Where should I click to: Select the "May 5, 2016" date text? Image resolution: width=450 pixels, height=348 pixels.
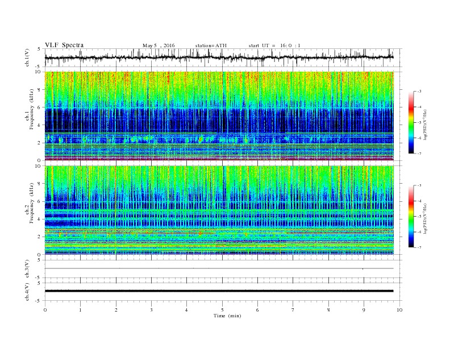click(159, 45)
